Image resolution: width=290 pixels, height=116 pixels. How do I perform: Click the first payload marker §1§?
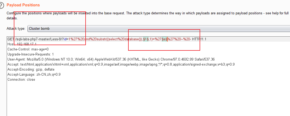146,39
